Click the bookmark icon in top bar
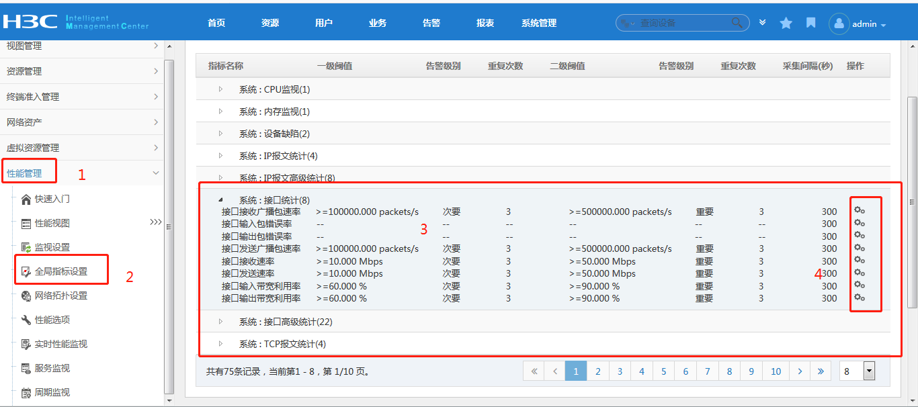Image resolution: width=918 pixels, height=407 pixels. click(811, 24)
